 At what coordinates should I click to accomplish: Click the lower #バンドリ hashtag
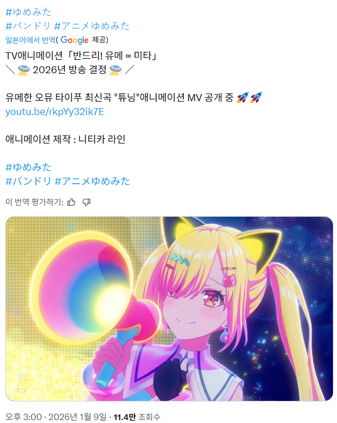pos(28,181)
